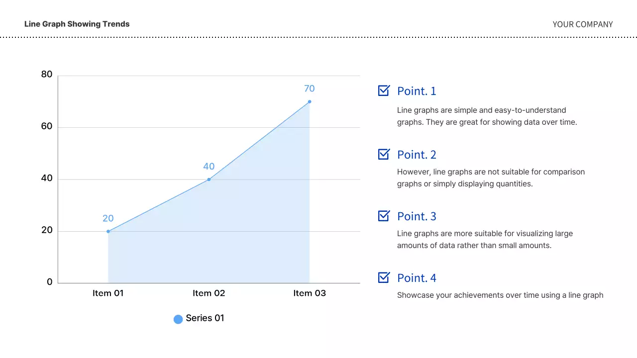Screen dimensions: 637x358
Task: Select the data point marker at 40
Action: coord(209,179)
